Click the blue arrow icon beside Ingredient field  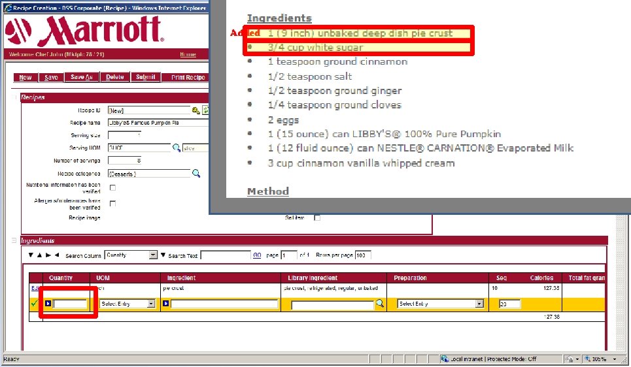(x=165, y=304)
